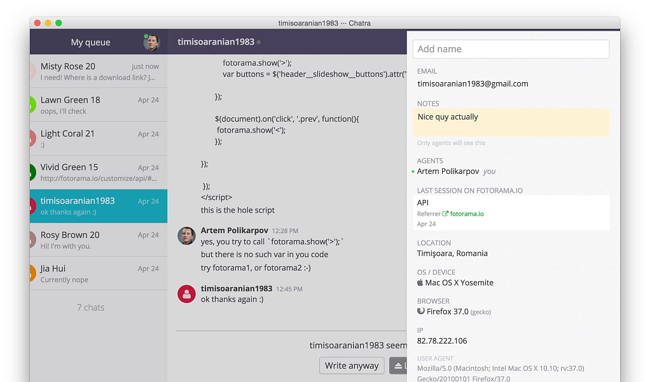The image size is (650, 382).
Task: Click Artem Polikarpov's avatar in the chat
Action: tap(186, 236)
